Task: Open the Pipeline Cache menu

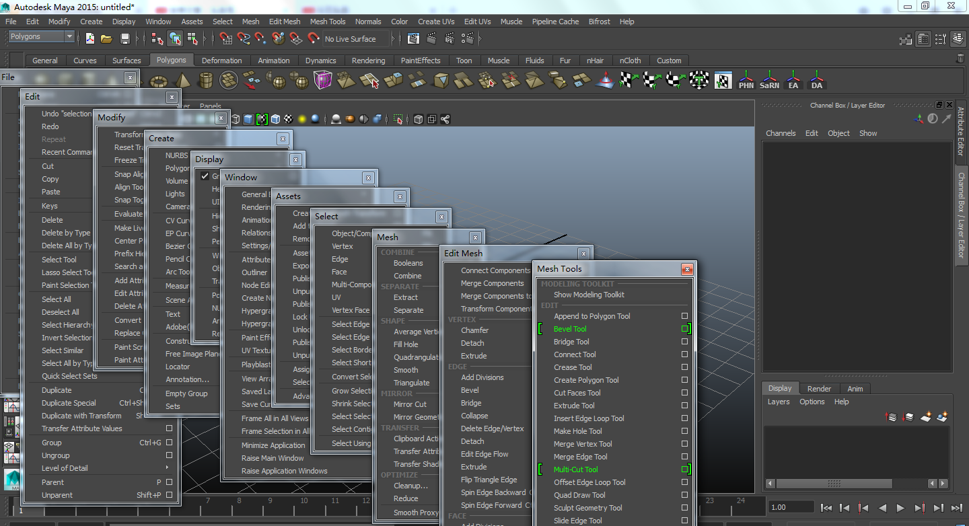Action: pos(555,22)
